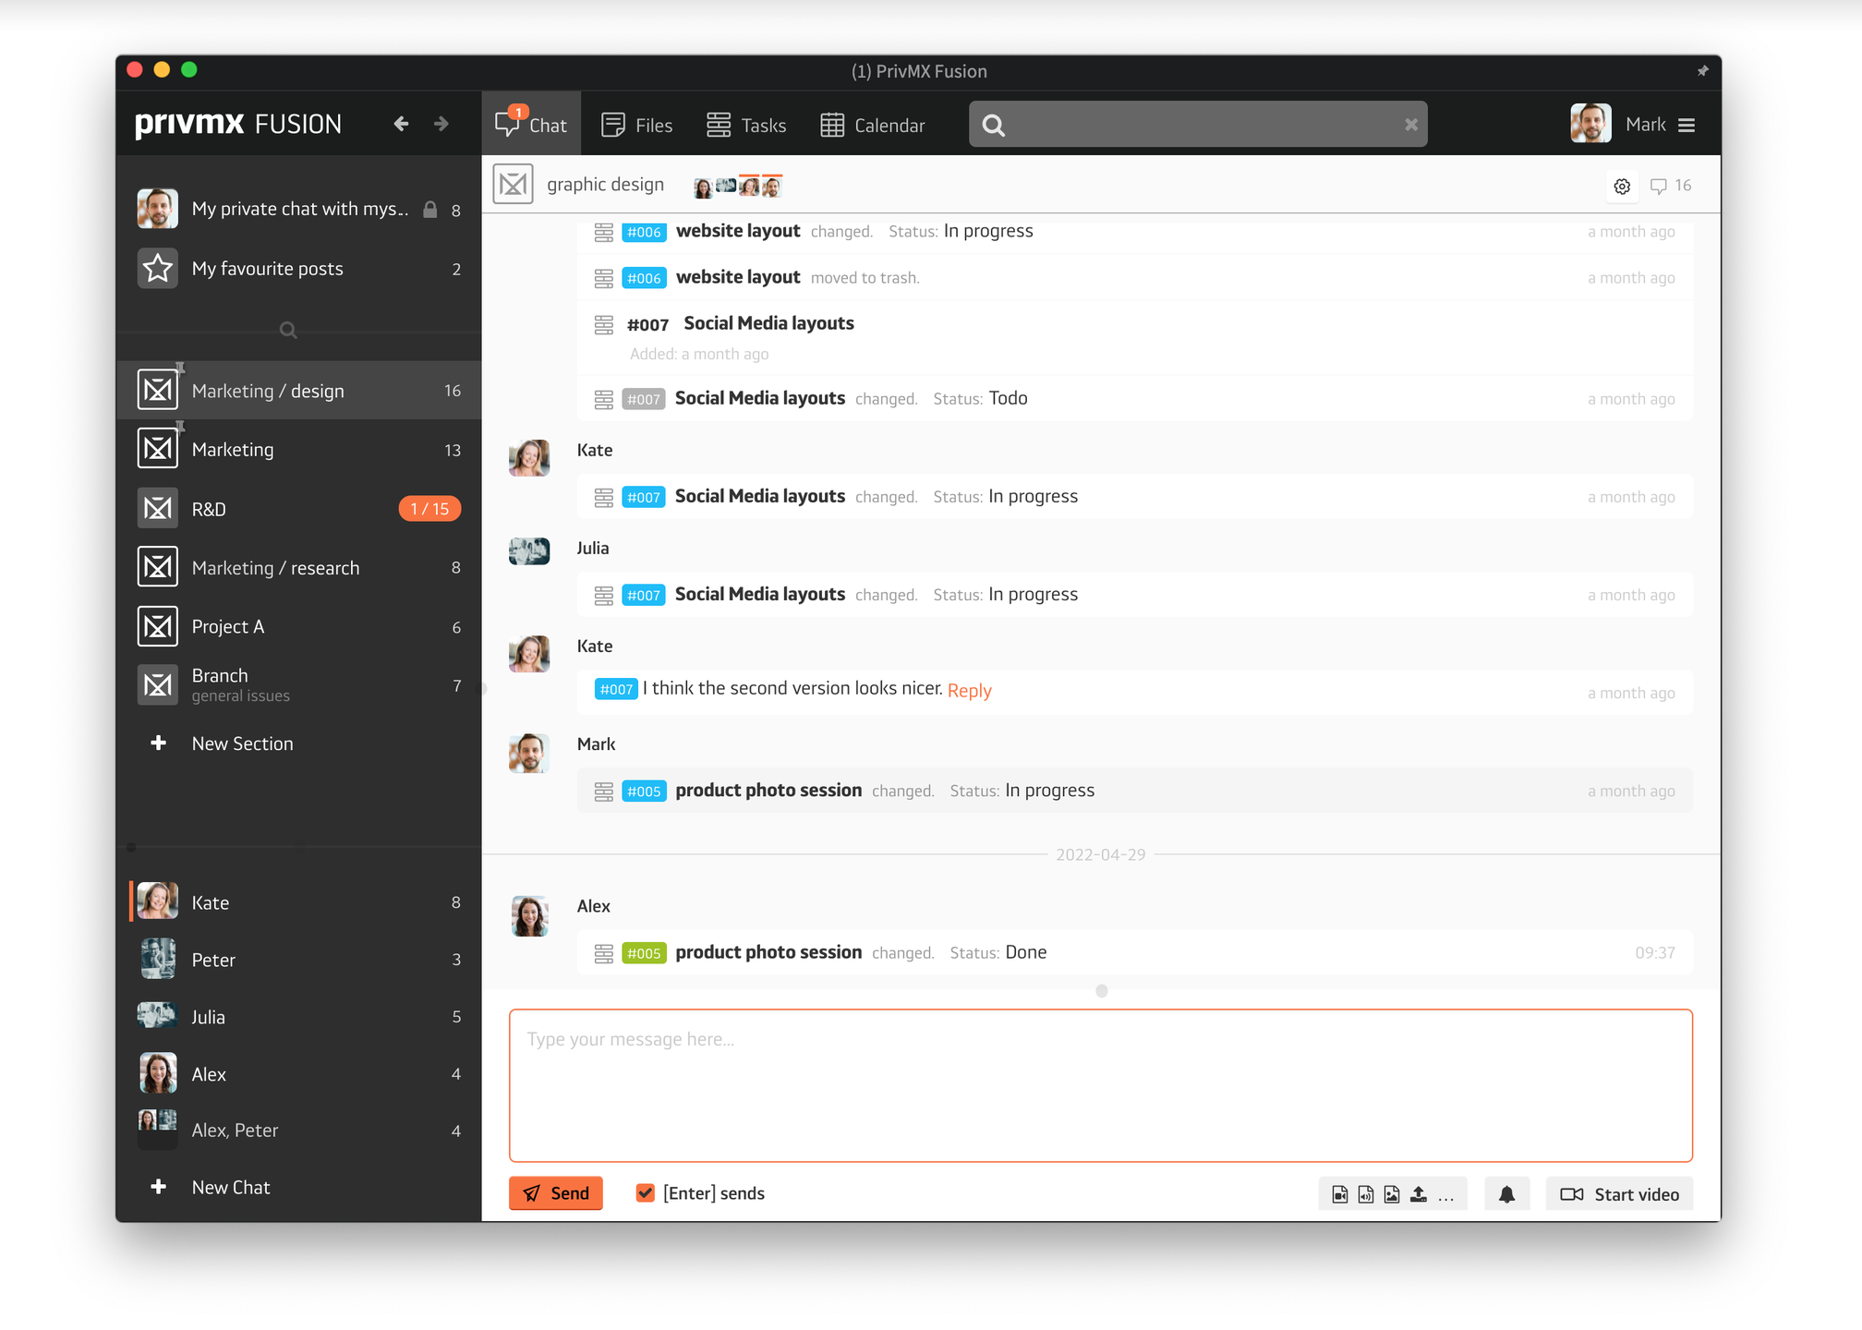Screen dimensions: 1862x1330
Task: Click the Start video button
Action: [x=1619, y=1194]
